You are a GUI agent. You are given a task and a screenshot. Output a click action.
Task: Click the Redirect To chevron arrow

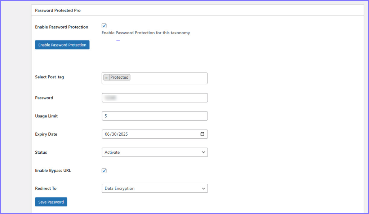[203, 188]
